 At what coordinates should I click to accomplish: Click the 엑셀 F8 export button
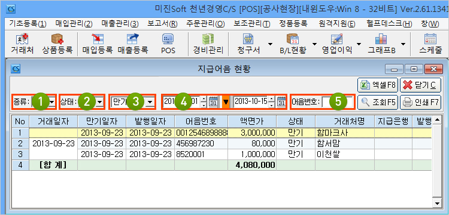pyautogui.click(x=378, y=85)
